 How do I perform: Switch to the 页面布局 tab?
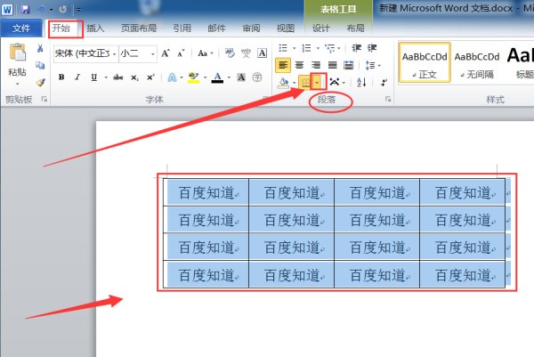pos(139,28)
